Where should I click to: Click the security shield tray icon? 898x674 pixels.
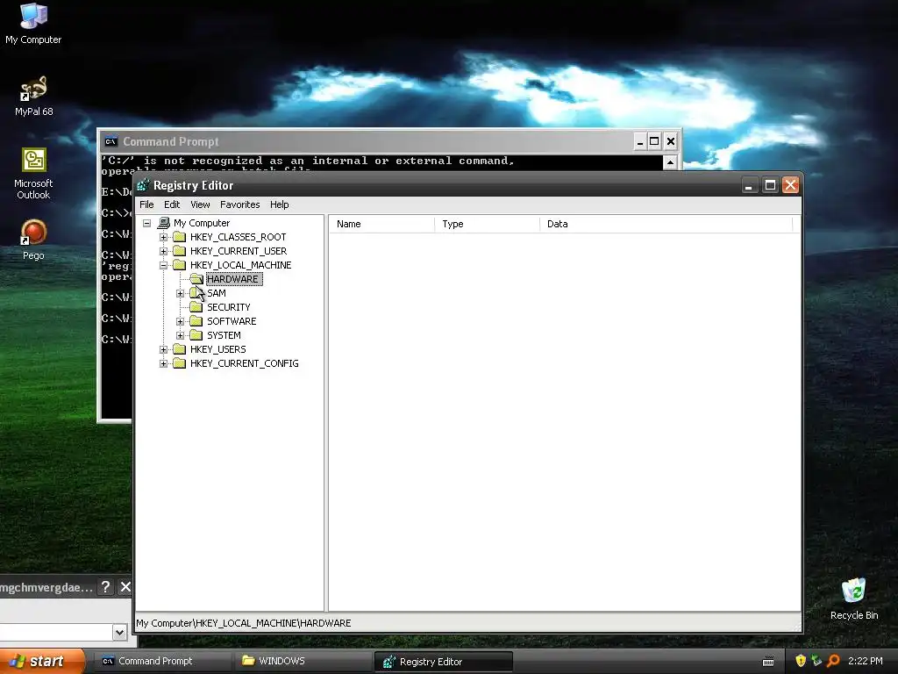pos(801,661)
